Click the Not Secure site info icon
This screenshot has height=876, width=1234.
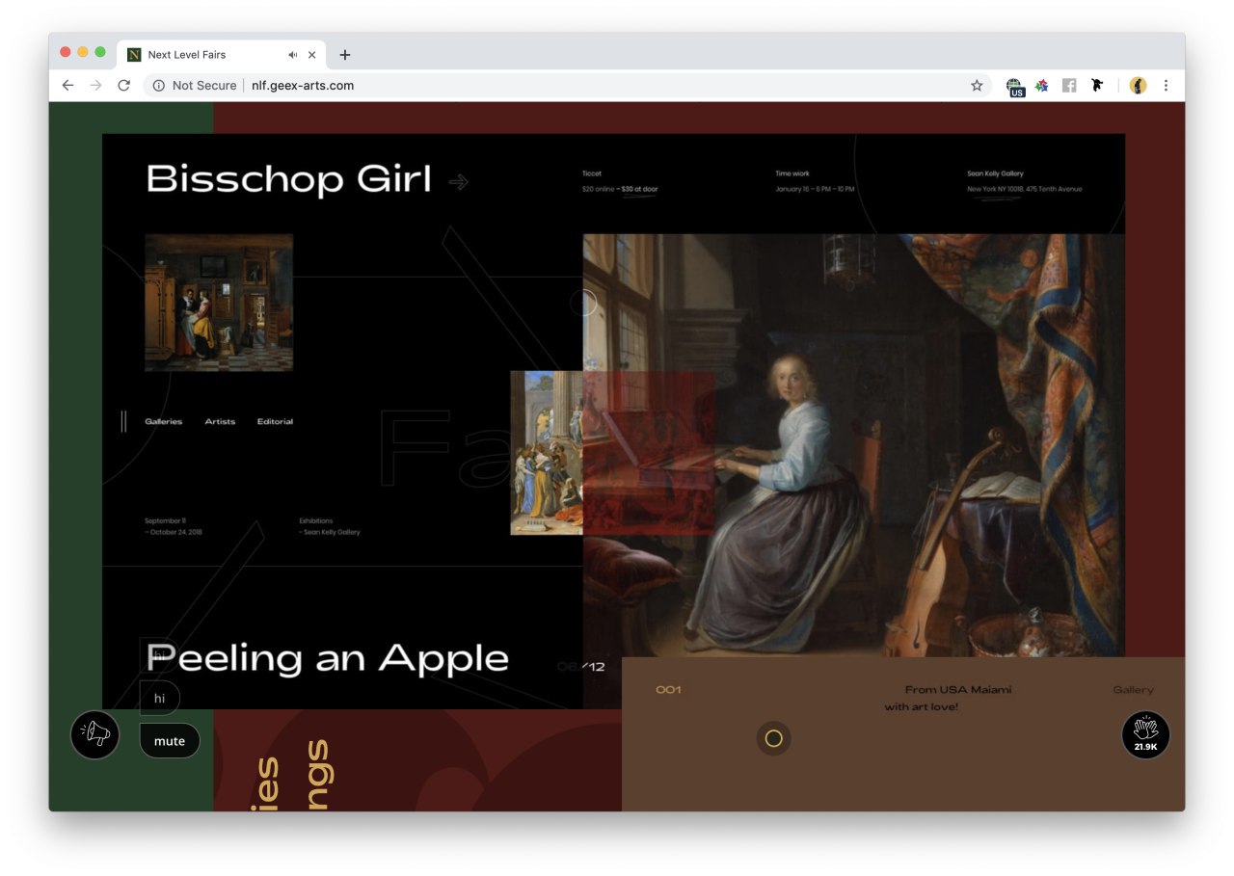pos(159,86)
